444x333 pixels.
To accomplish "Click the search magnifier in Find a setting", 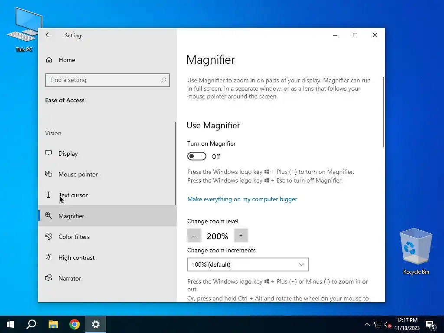I will (163, 80).
